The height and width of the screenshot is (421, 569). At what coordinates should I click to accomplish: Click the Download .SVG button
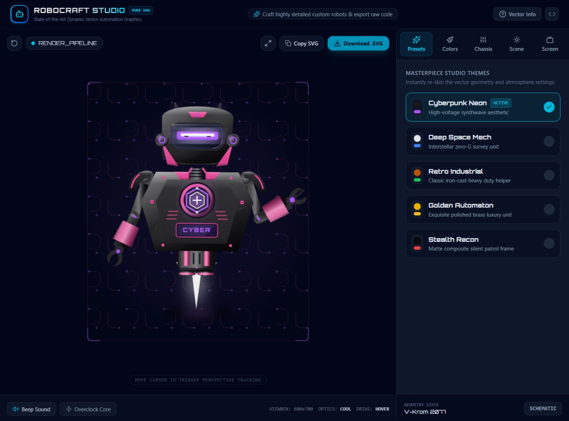click(x=358, y=43)
